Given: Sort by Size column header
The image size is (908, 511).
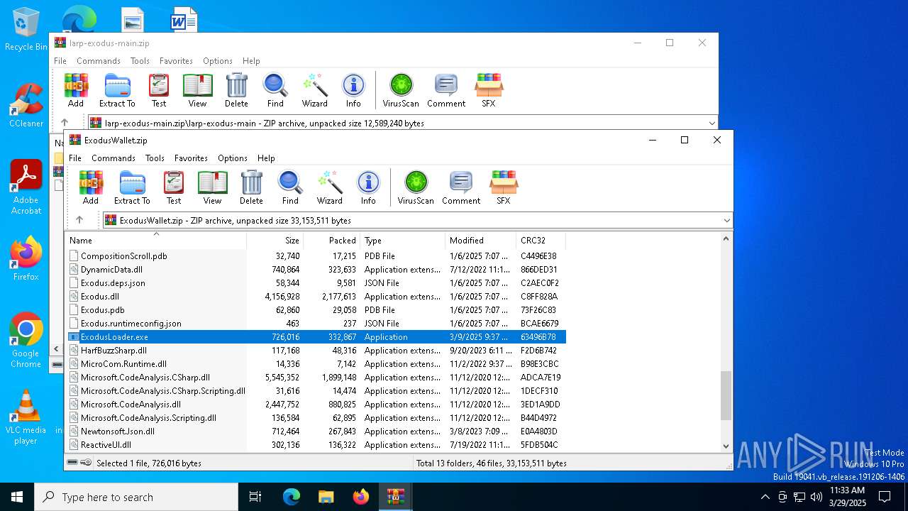Looking at the screenshot, I should 275,240.
